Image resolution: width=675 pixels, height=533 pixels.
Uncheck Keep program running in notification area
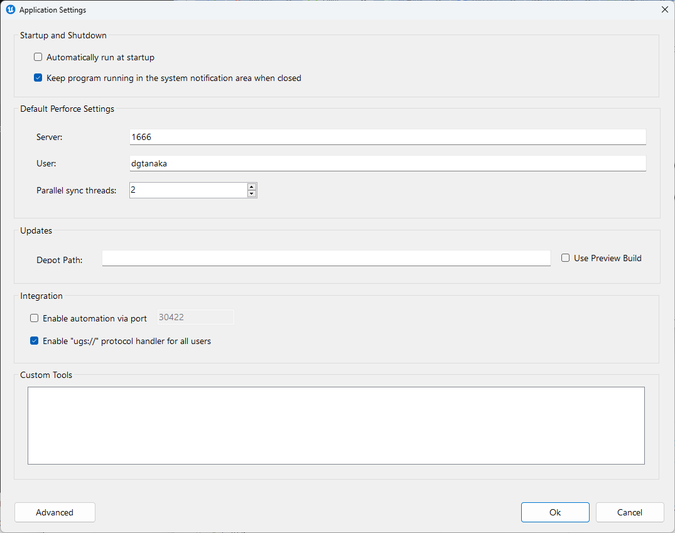[38, 78]
